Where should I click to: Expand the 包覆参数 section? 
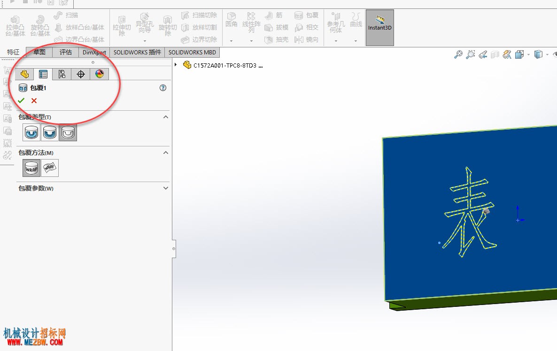165,188
